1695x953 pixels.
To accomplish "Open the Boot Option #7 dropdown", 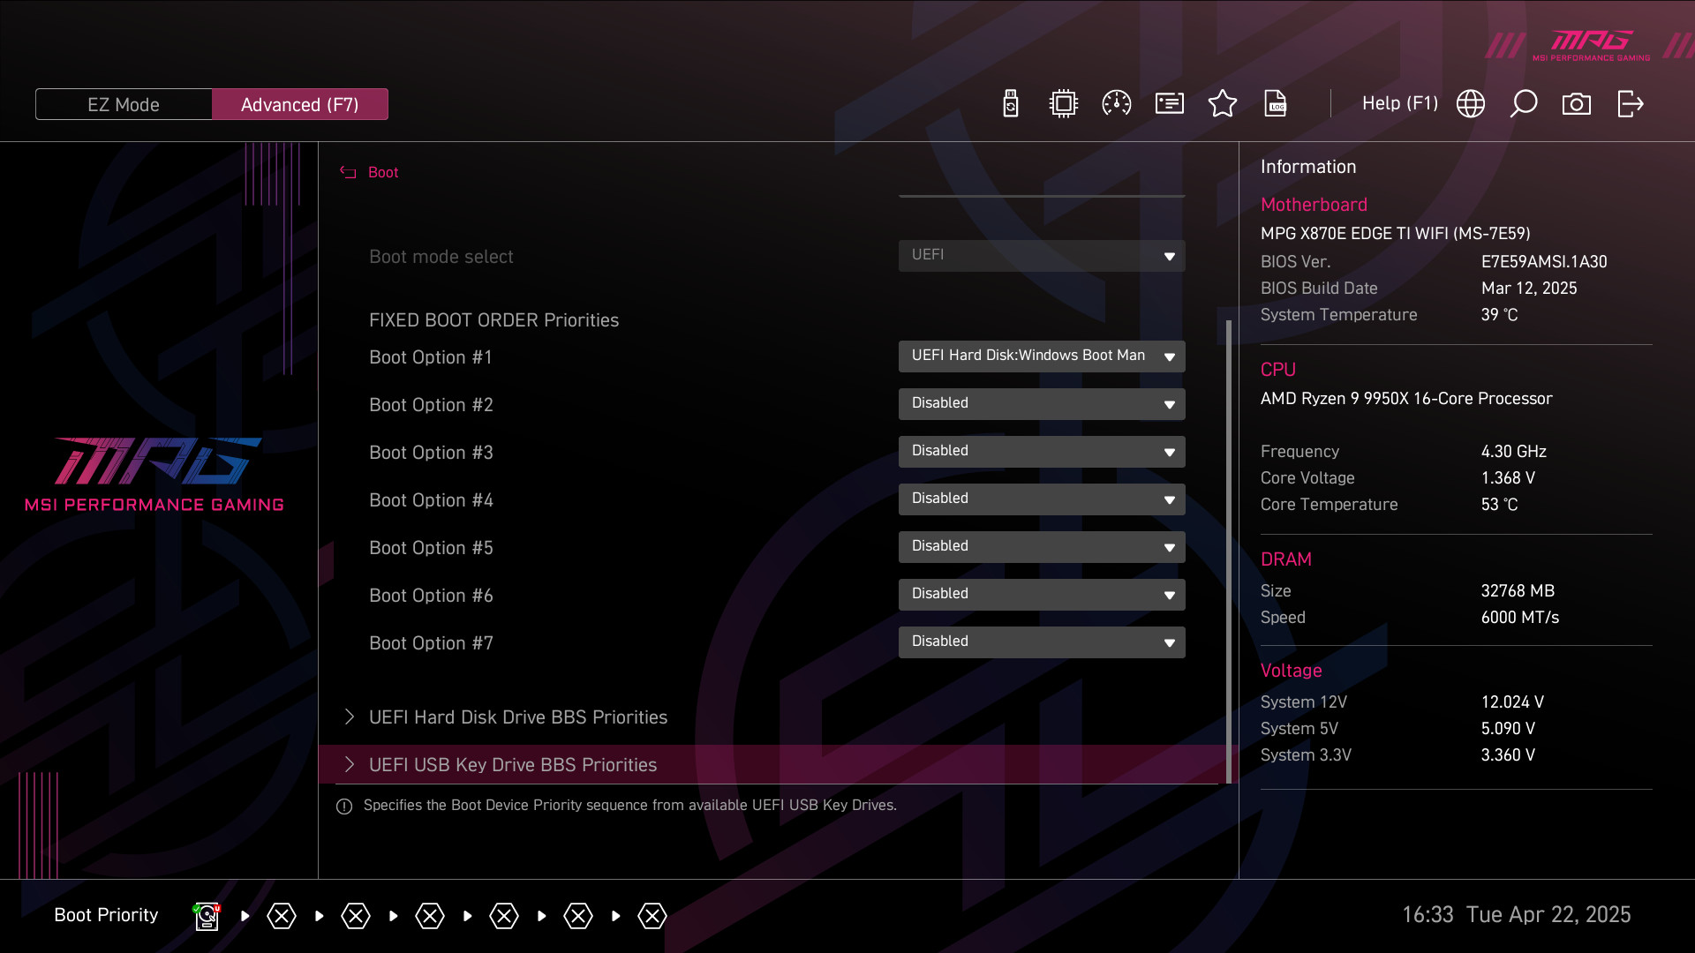I will pos(1042,642).
